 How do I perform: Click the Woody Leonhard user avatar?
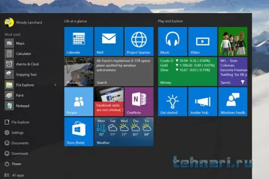(9, 22)
